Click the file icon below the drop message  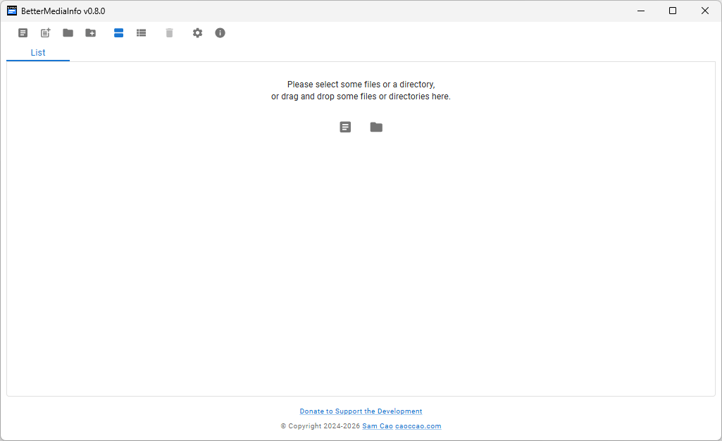(x=345, y=128)
